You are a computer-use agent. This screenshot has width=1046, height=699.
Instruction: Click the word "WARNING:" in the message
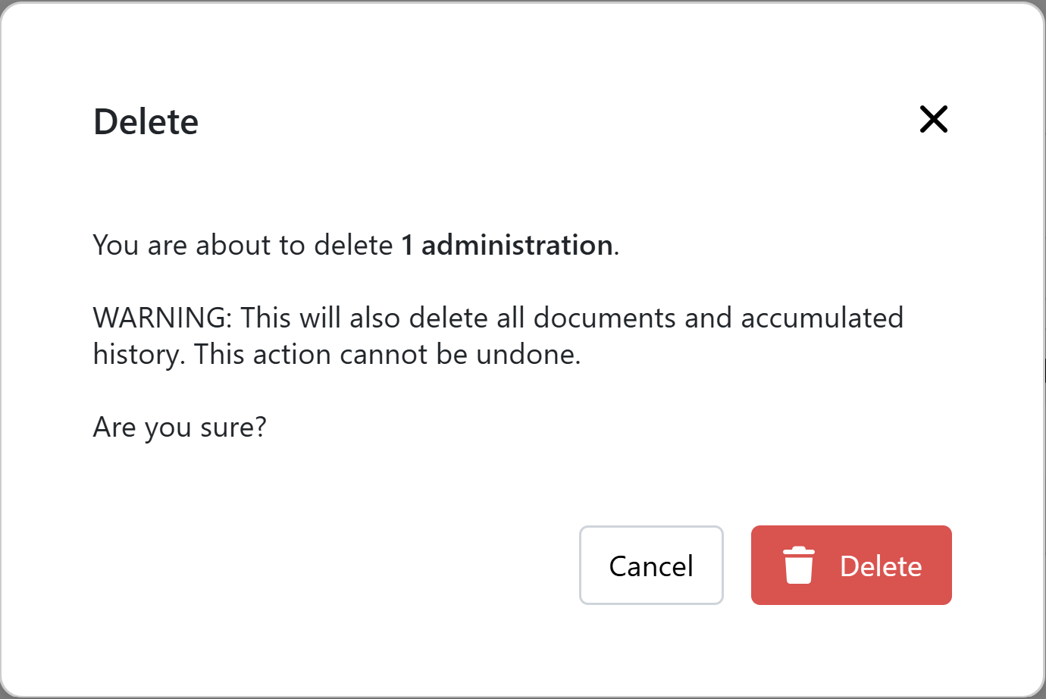click(162, 318)
